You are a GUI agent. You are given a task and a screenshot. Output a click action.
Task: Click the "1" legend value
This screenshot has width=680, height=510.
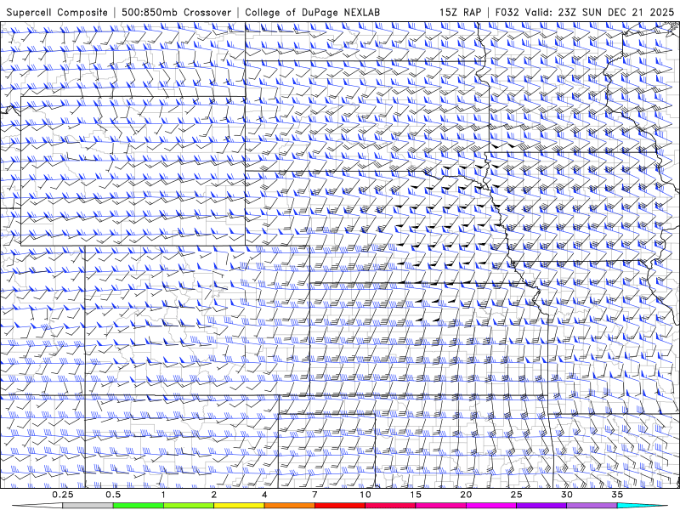[163, 495]
